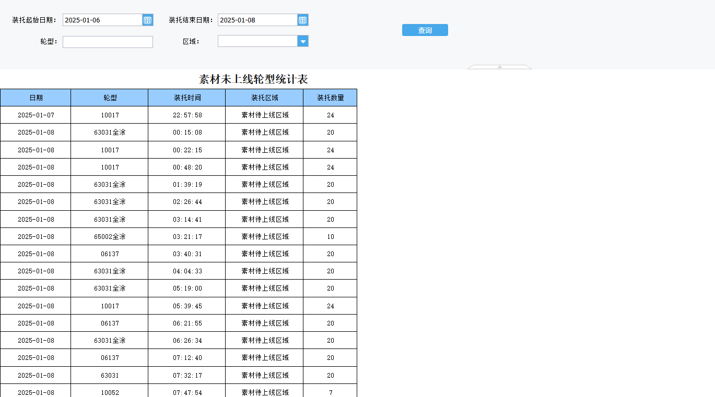Select the time cell 02:26:44
This screenshot has width=715, height=397.
point(187,202)
